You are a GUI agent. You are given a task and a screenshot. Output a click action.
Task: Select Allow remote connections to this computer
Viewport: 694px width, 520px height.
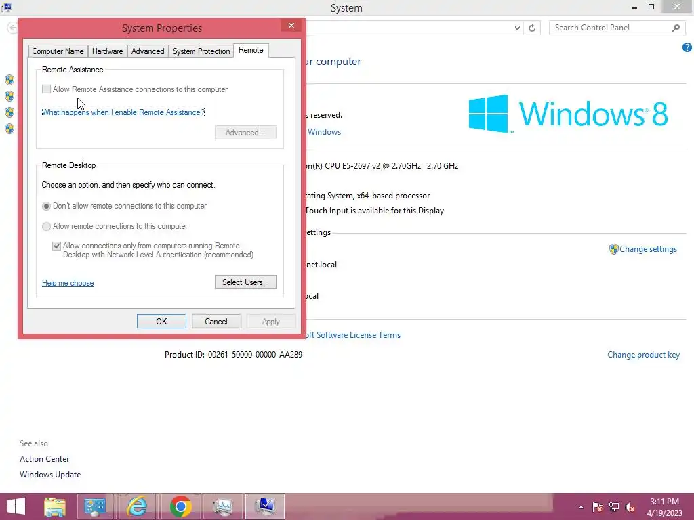click(x=46, y=226)
